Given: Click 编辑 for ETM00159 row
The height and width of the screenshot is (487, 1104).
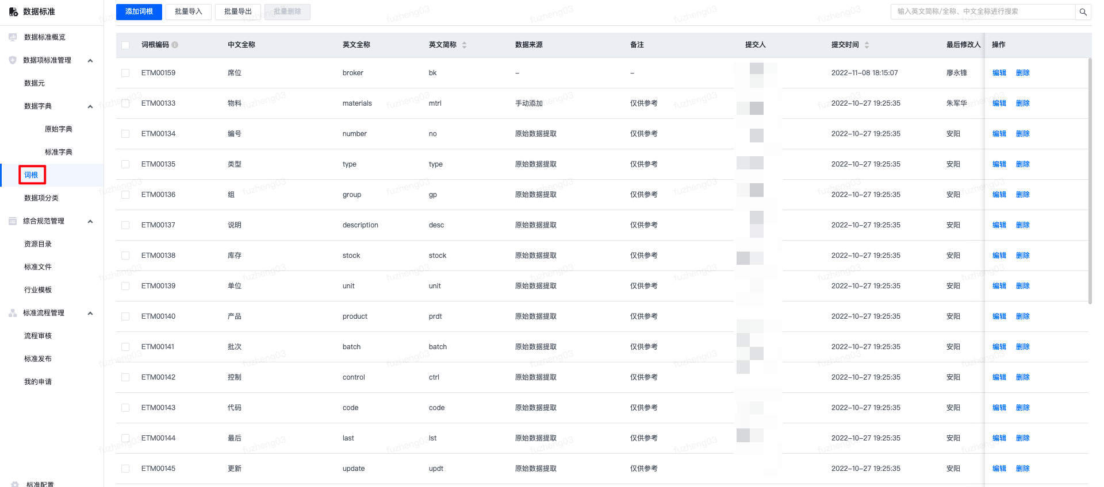Looking at the screenshot, I should [x=999, y=73].
